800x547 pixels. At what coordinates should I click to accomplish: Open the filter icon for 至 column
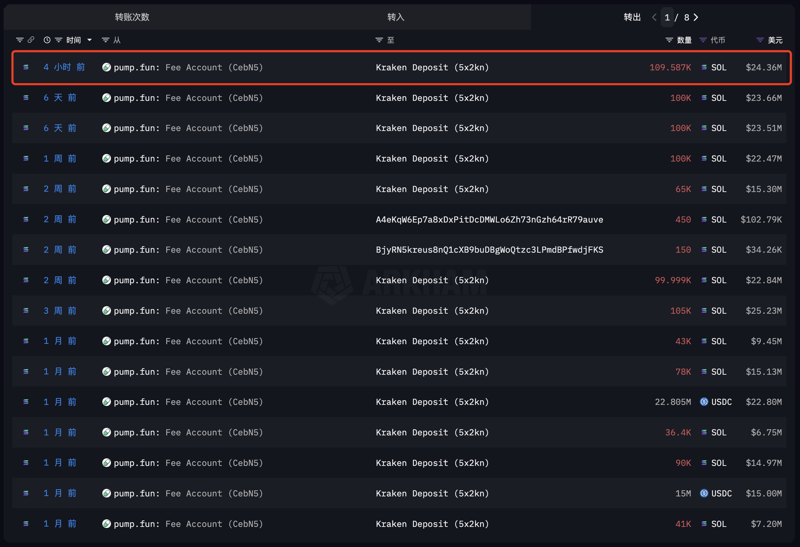pyautogui.click(x=379, y=40)
